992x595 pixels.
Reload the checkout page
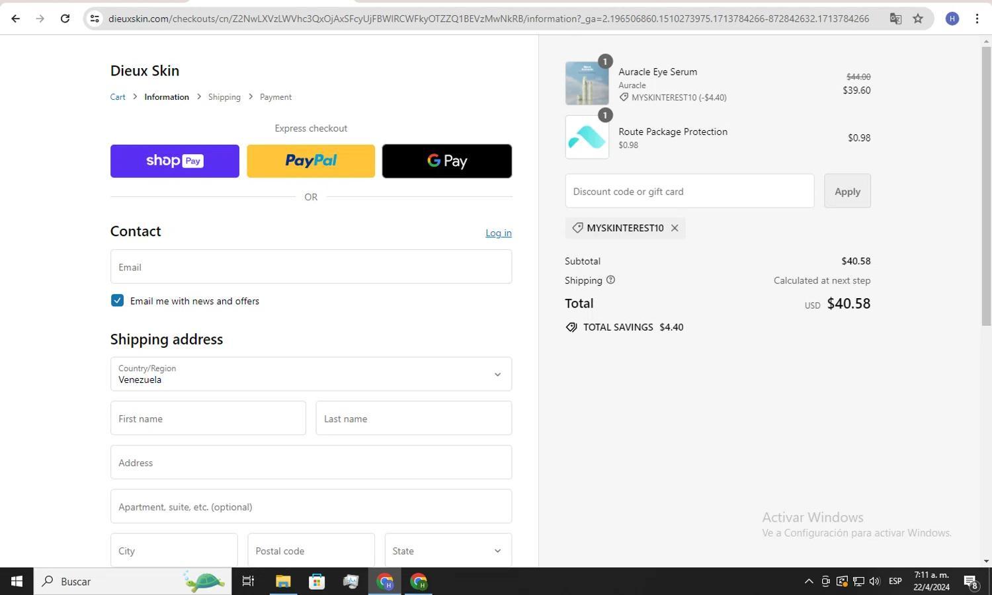tap(64, 18)
